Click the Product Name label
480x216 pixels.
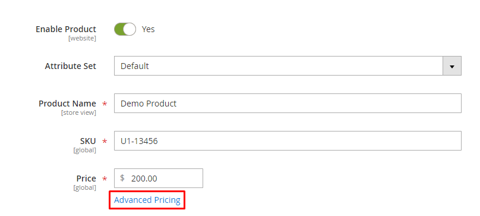(67, 104)
